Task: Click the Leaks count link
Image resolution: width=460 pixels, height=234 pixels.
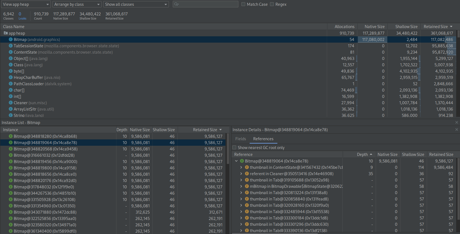Action: coord(22,16)
